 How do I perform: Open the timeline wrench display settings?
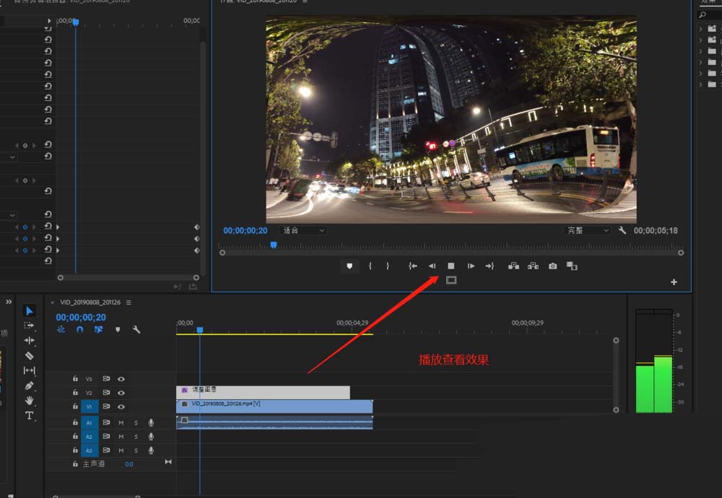coord(136,329)
